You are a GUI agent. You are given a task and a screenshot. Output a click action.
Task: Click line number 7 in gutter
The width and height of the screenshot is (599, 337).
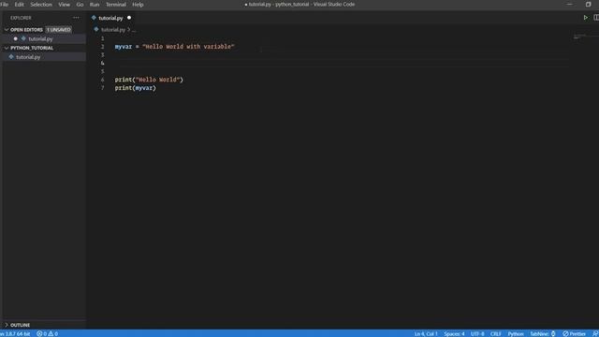click(102, 88)
